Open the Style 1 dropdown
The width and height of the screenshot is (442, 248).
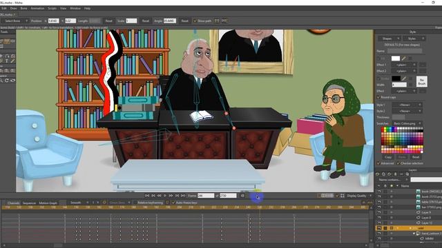(x=407, y=105)
